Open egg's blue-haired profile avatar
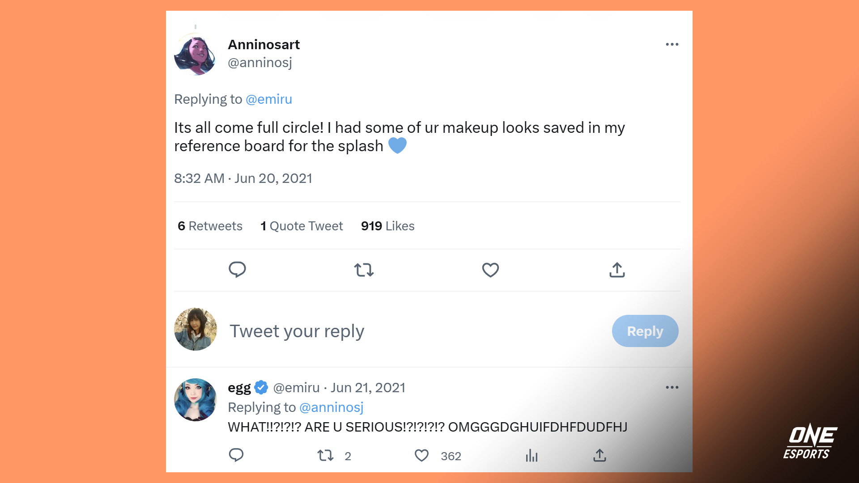Screen dimensions: 859x483 coord(196,399)
